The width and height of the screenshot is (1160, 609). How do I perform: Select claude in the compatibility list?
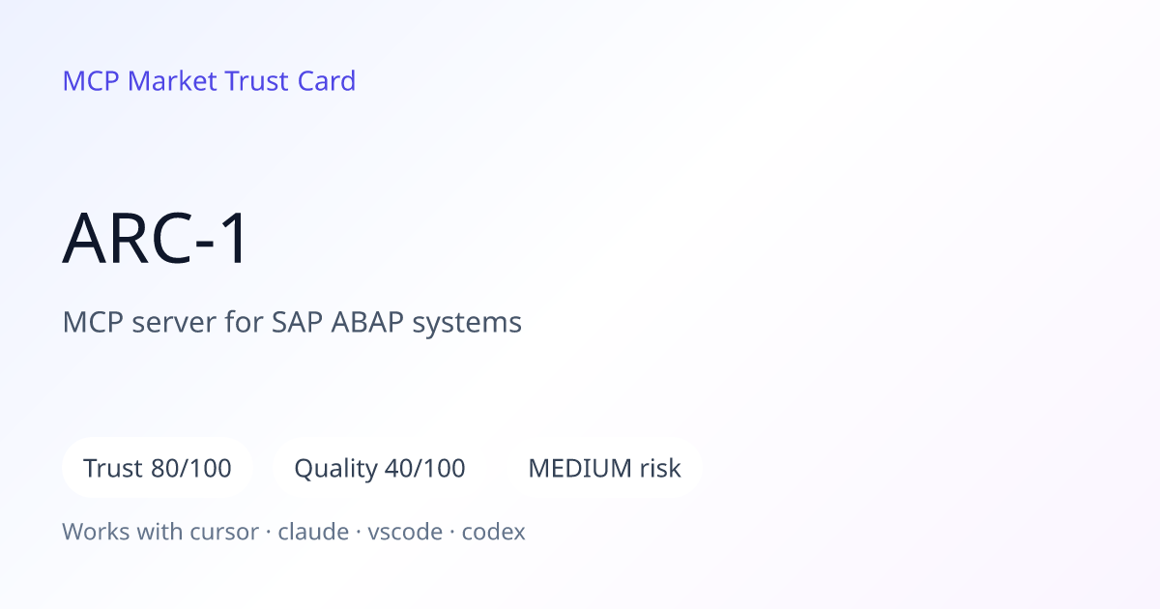[x=313, y=532]
